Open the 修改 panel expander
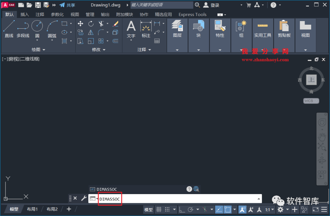The width and height of the screenshot is (330, 216). pos(104,50)
